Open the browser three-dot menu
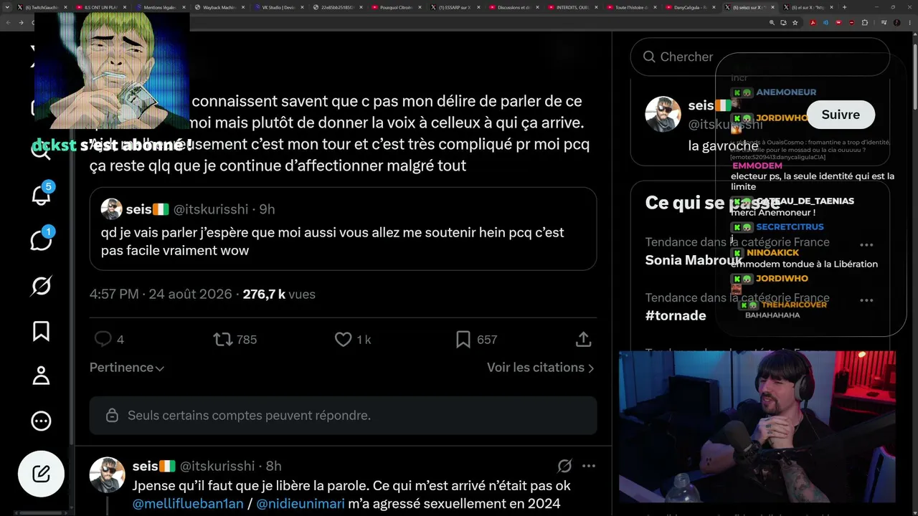Screen dimensions: 918x516 click(x=909, y=22)
